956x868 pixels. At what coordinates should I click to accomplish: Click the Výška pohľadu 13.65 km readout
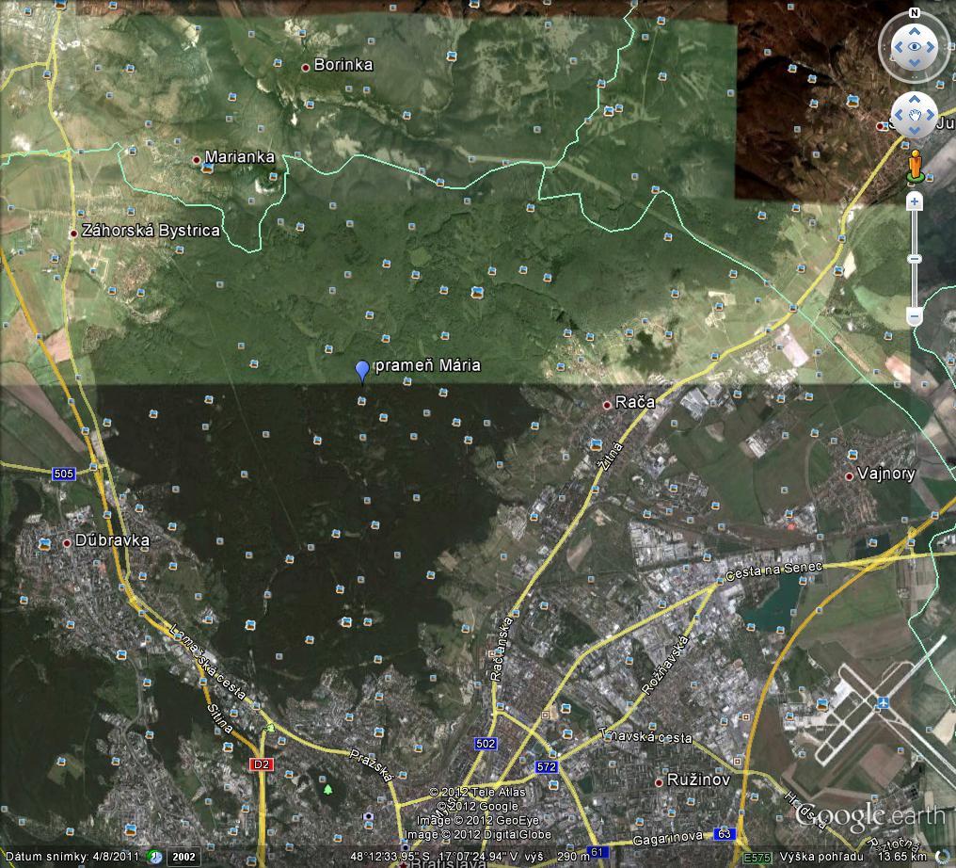coord(853,857)
